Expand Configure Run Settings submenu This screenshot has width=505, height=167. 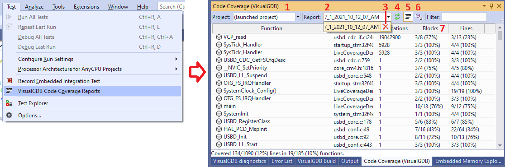(x=176, y=59)
